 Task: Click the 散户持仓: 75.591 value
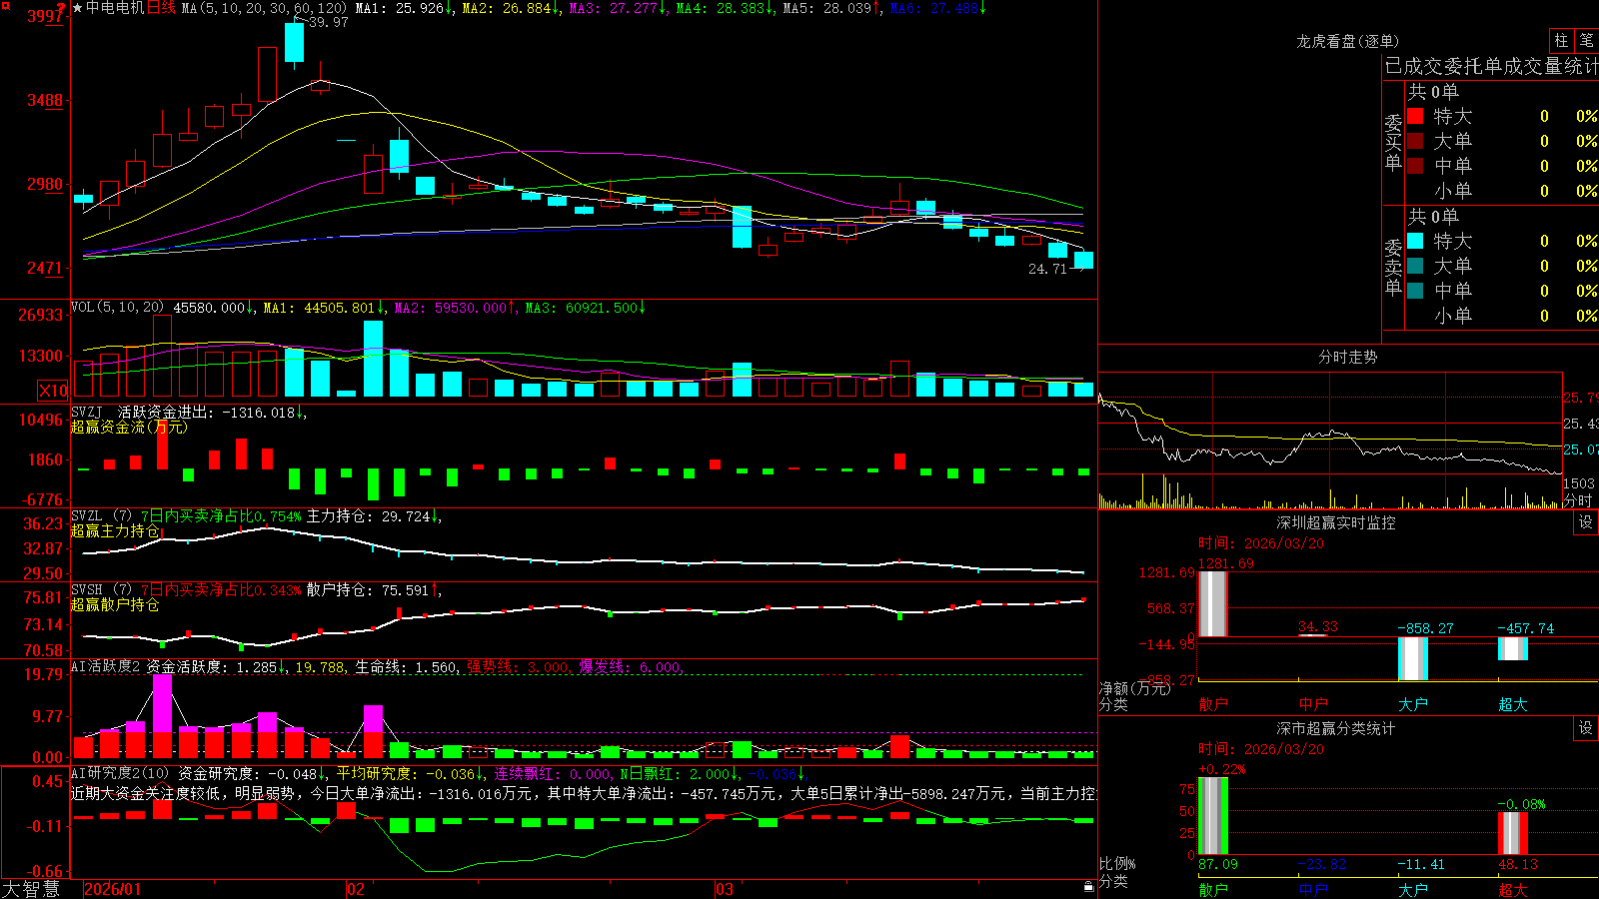368,590
